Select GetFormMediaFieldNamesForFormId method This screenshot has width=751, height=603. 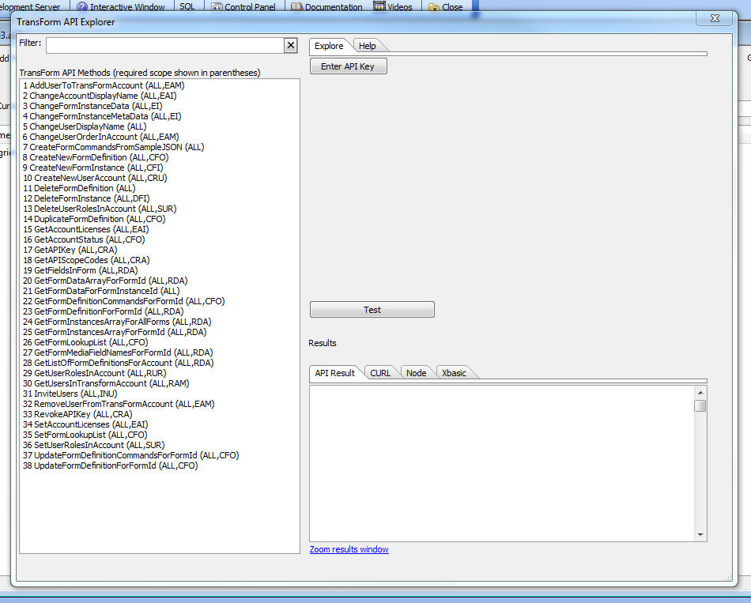click(x=118, y=352)
